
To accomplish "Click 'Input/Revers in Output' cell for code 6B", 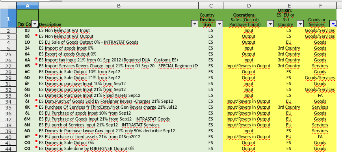I will [249, 66].
